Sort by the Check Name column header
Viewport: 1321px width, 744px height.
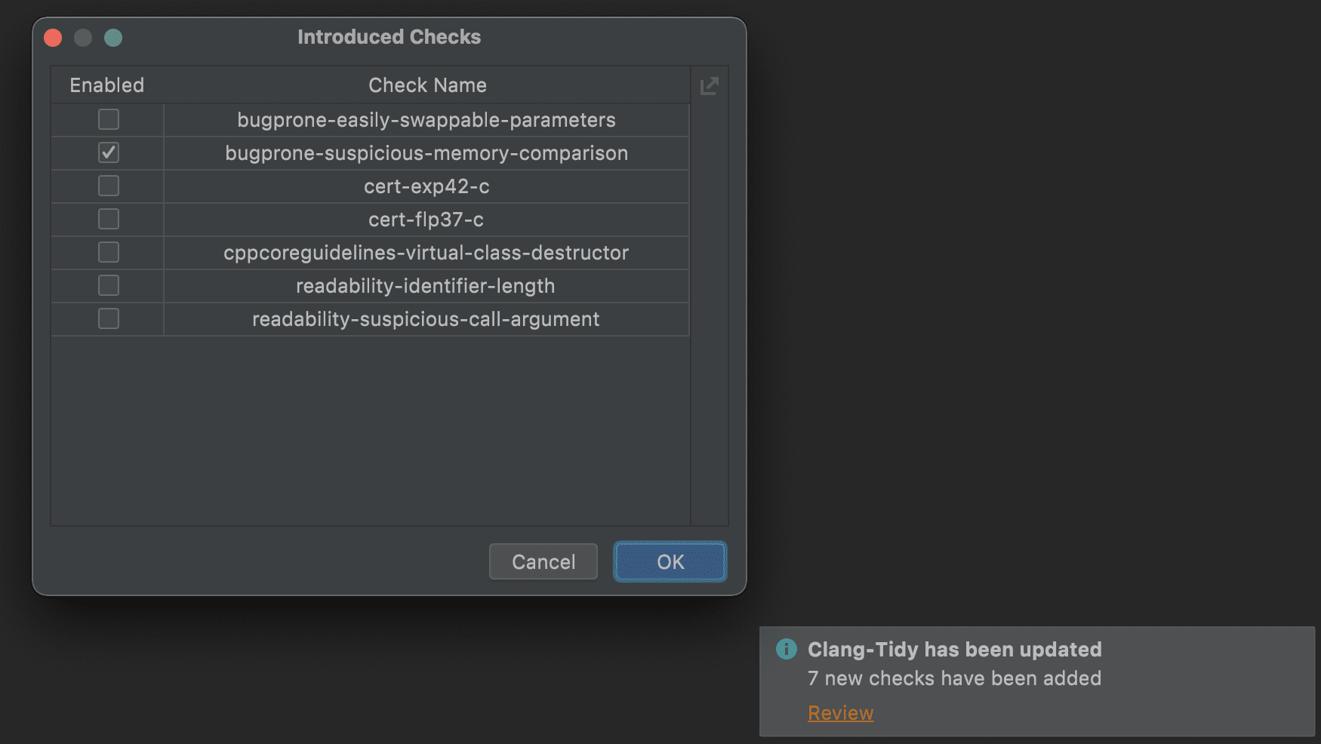coord(427,85)
